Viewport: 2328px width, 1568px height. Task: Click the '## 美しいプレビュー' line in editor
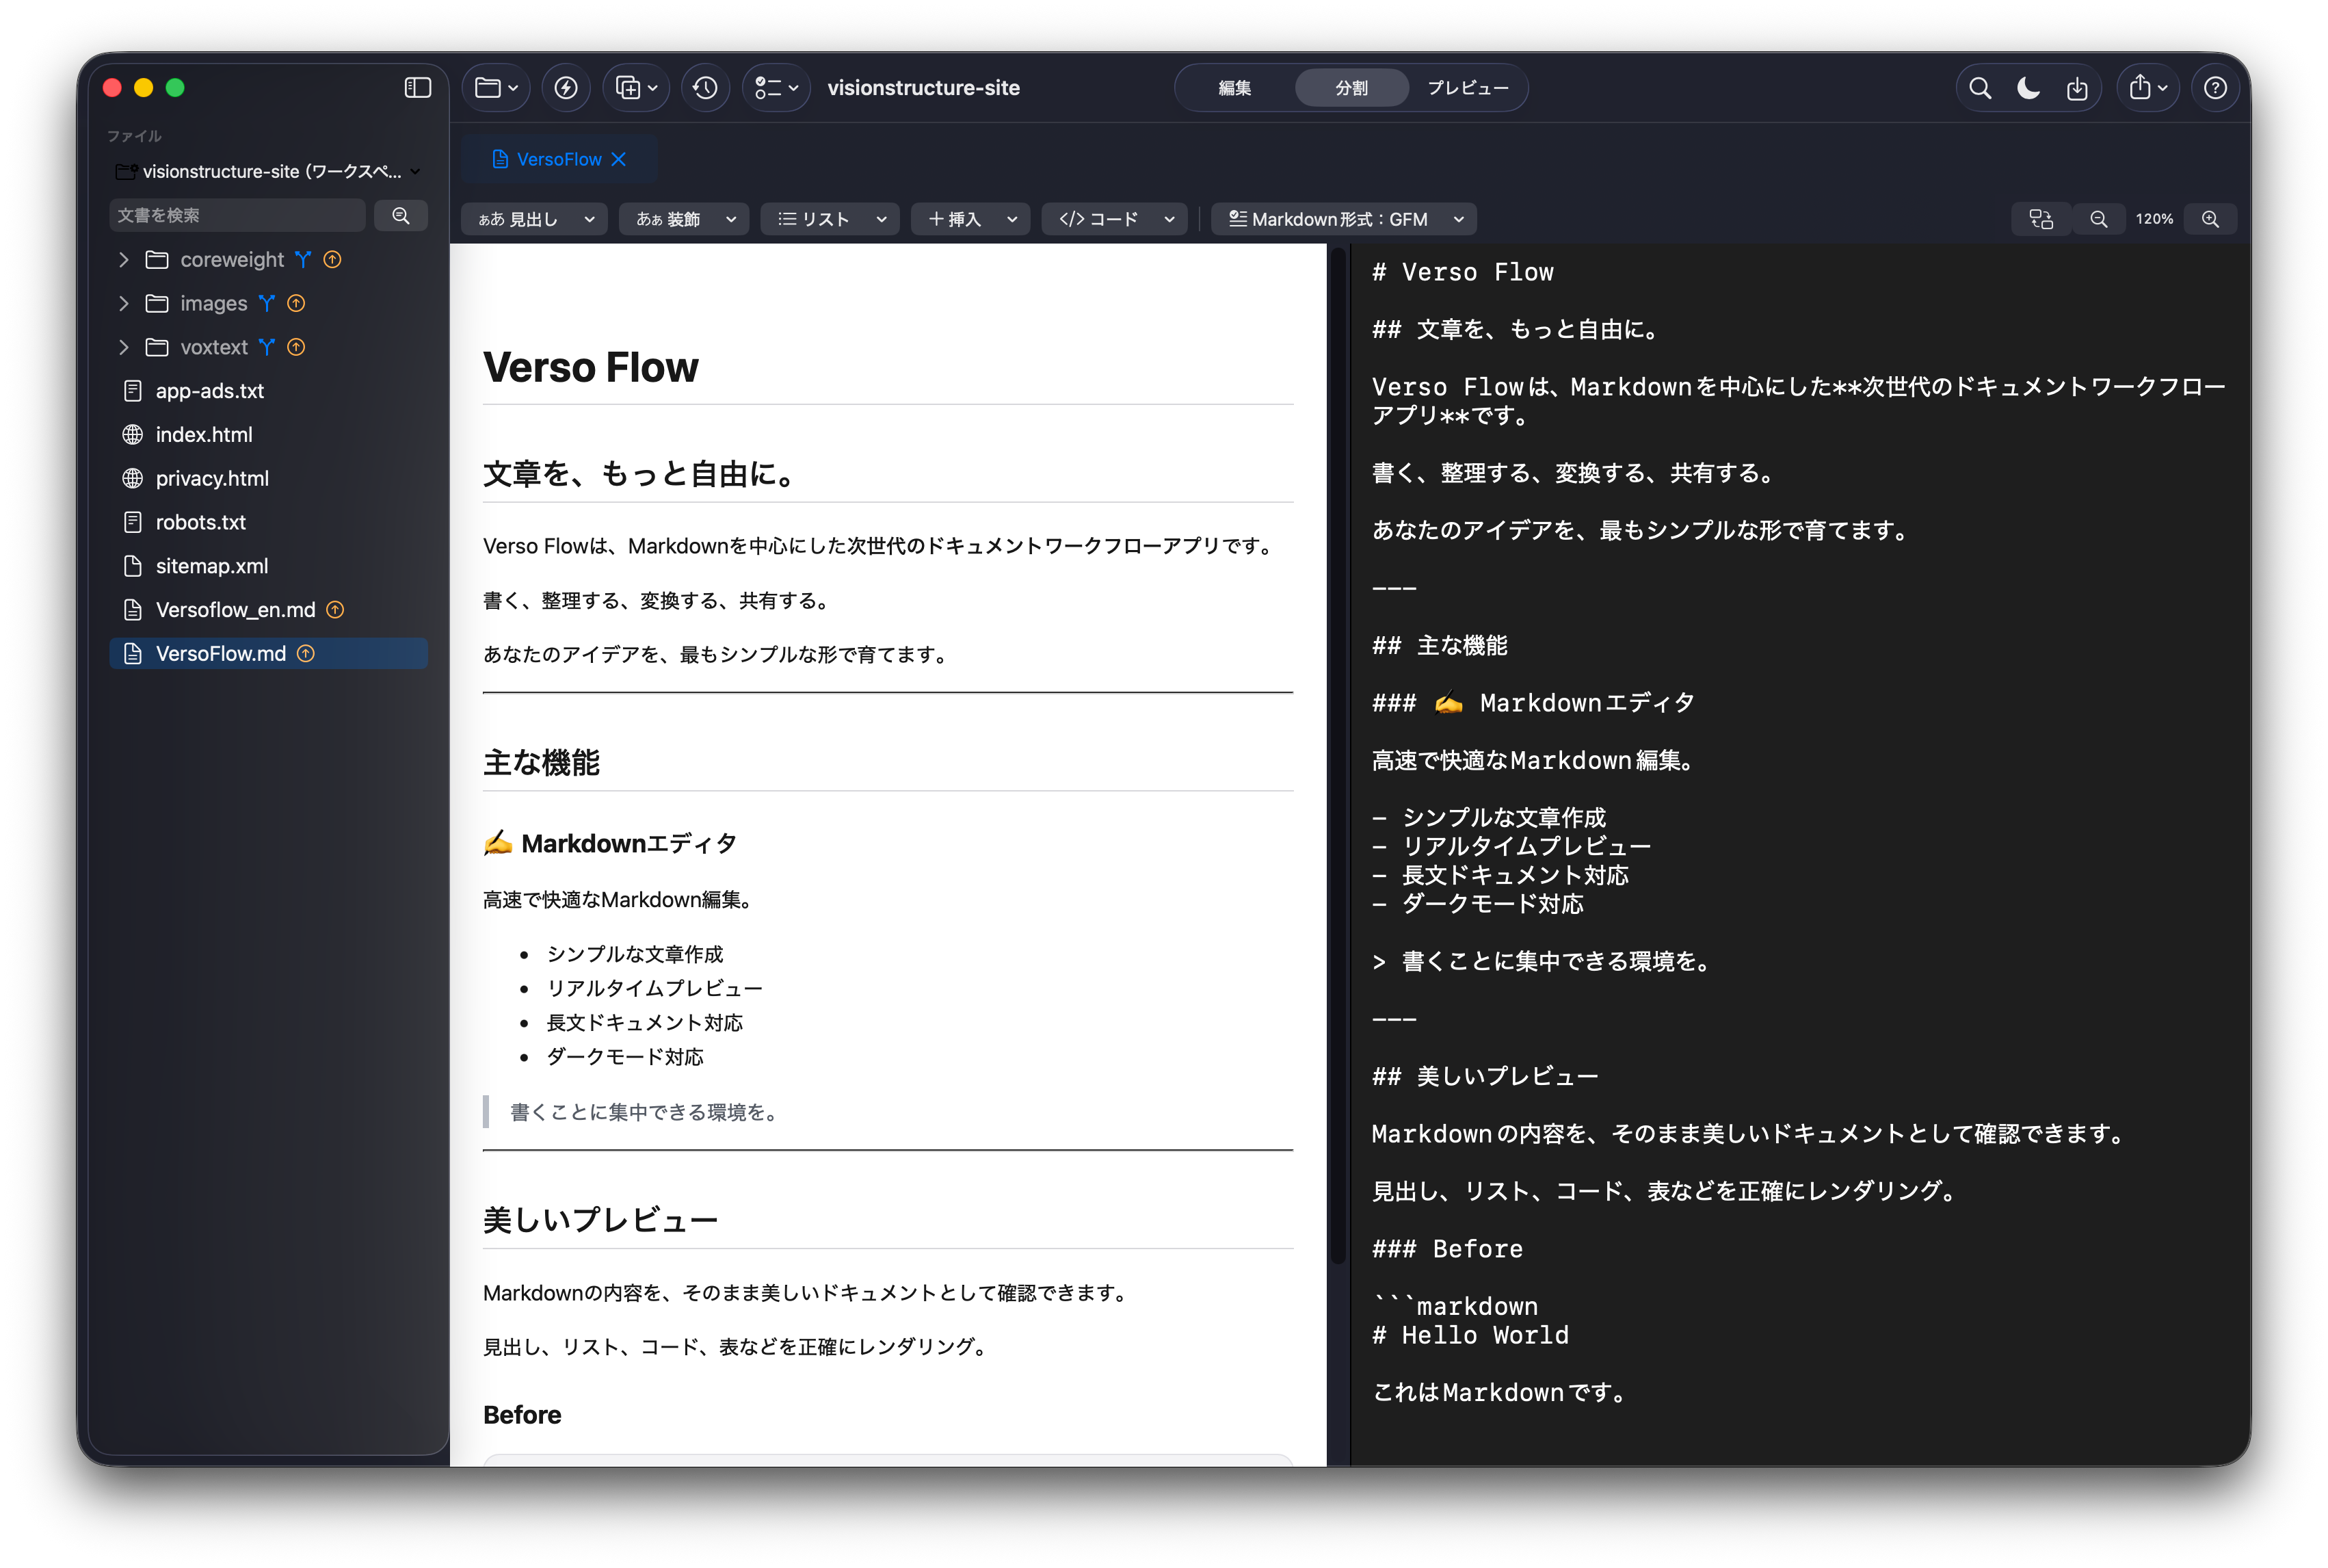click(x=1484, y=1076)
